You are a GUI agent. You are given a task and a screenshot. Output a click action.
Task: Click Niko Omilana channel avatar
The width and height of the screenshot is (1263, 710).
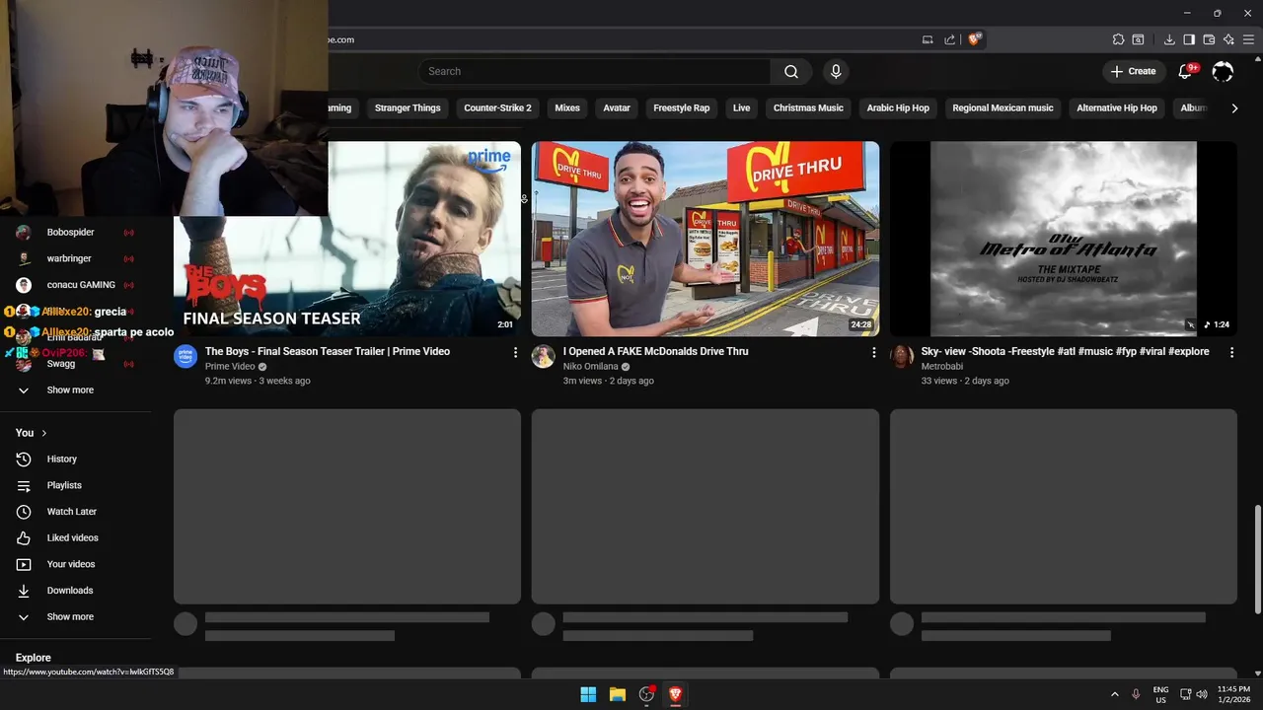click(544, 356)
